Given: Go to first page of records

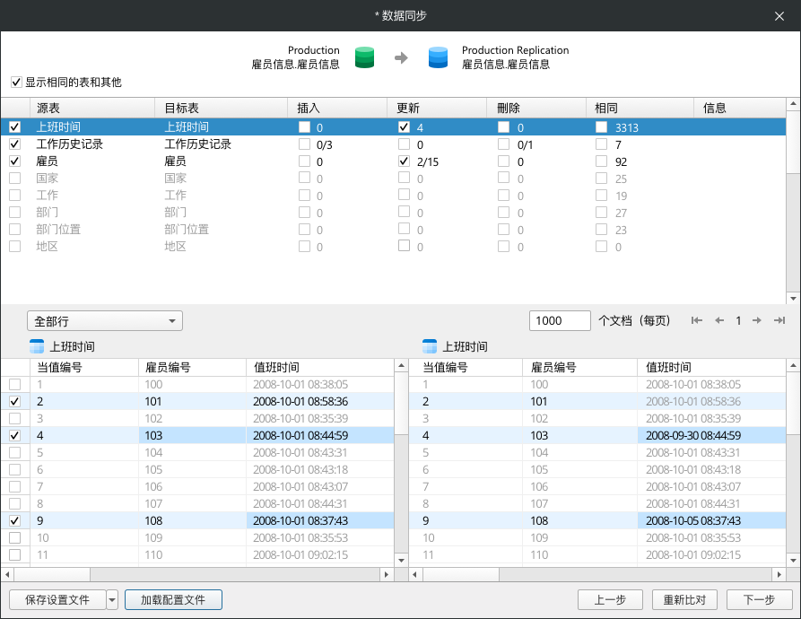Looking at the screenshot, I should (696, 321).
